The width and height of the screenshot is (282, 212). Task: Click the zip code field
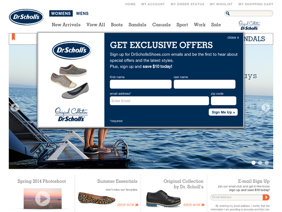coord(224,101)
